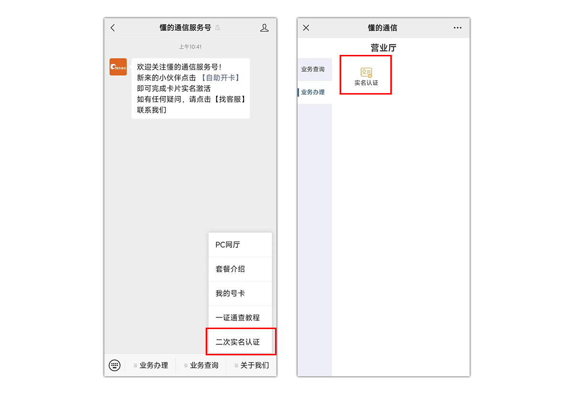Select 二次实名认证 menu entry
Image resolution: width=574 pixels, height=394 pixels.
(x=240, y=342)
